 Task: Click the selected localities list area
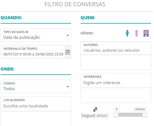[36, 119]
